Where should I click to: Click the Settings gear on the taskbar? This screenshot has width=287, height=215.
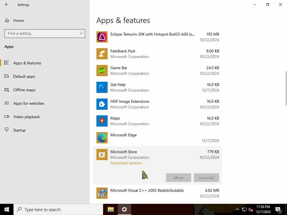click(x=124, y=209)
